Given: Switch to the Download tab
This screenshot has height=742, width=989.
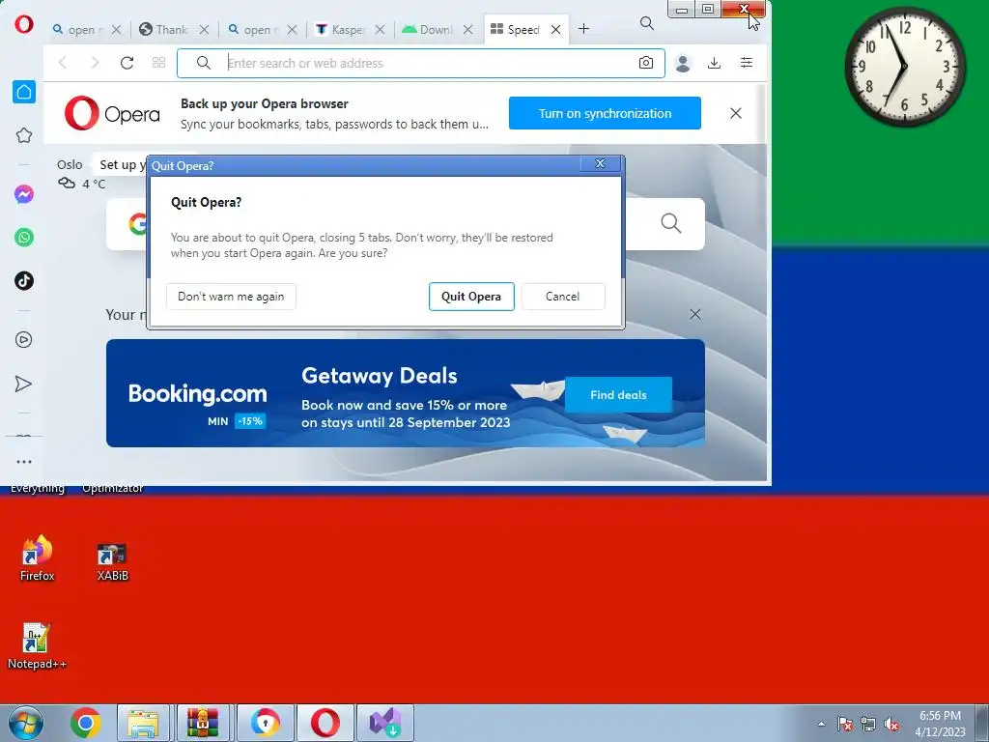Looking at the screenshot, I should pos(428,30).
